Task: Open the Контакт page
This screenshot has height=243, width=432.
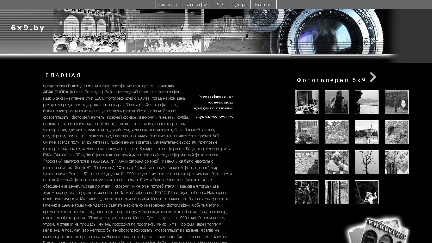Action: [264, 4]
